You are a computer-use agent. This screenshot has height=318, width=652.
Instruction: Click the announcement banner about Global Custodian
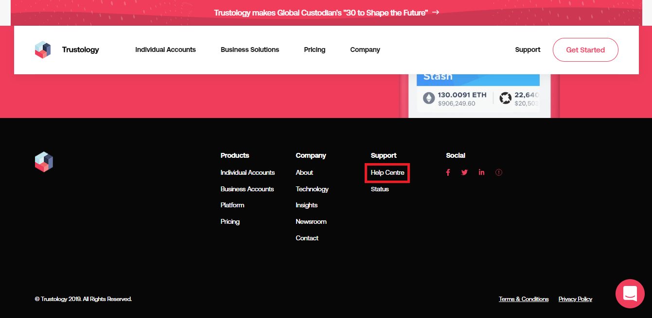(326, 13)
